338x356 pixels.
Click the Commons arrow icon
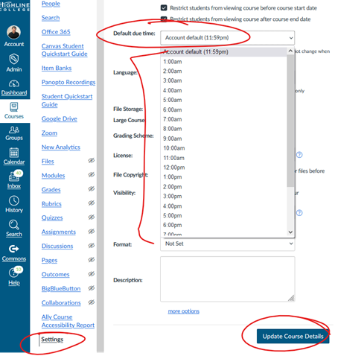[14, 249]
